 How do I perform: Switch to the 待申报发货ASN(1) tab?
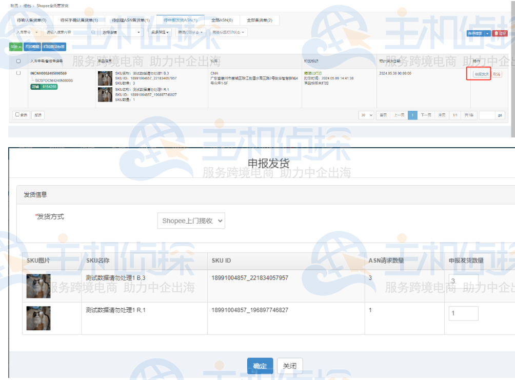tap(181, 20)
